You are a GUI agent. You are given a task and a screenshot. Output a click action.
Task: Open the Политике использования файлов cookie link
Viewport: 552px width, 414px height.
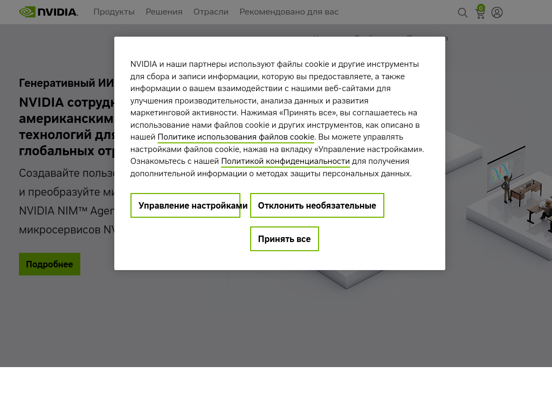236,137
